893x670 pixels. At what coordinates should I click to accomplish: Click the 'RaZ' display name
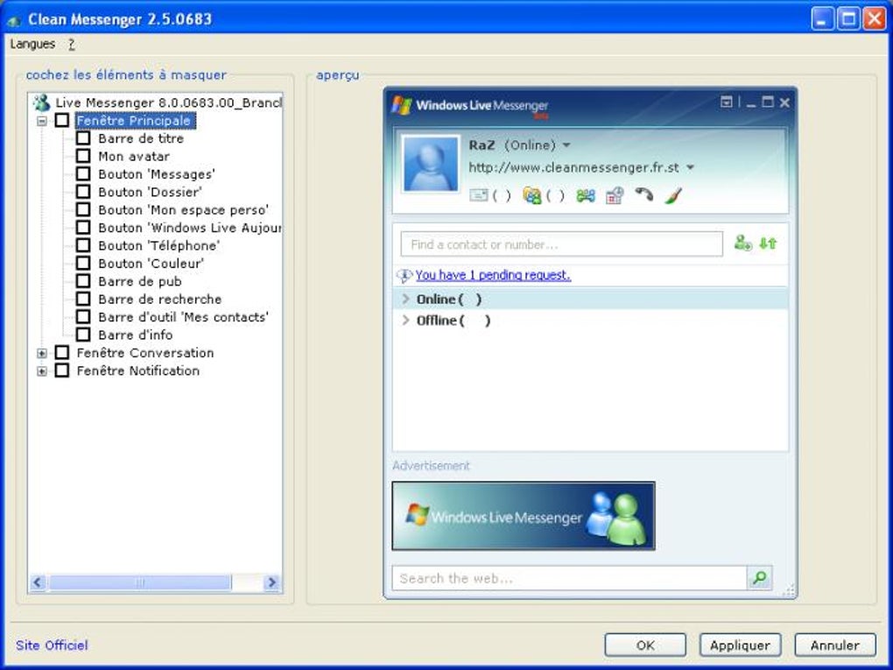[482, 145]
